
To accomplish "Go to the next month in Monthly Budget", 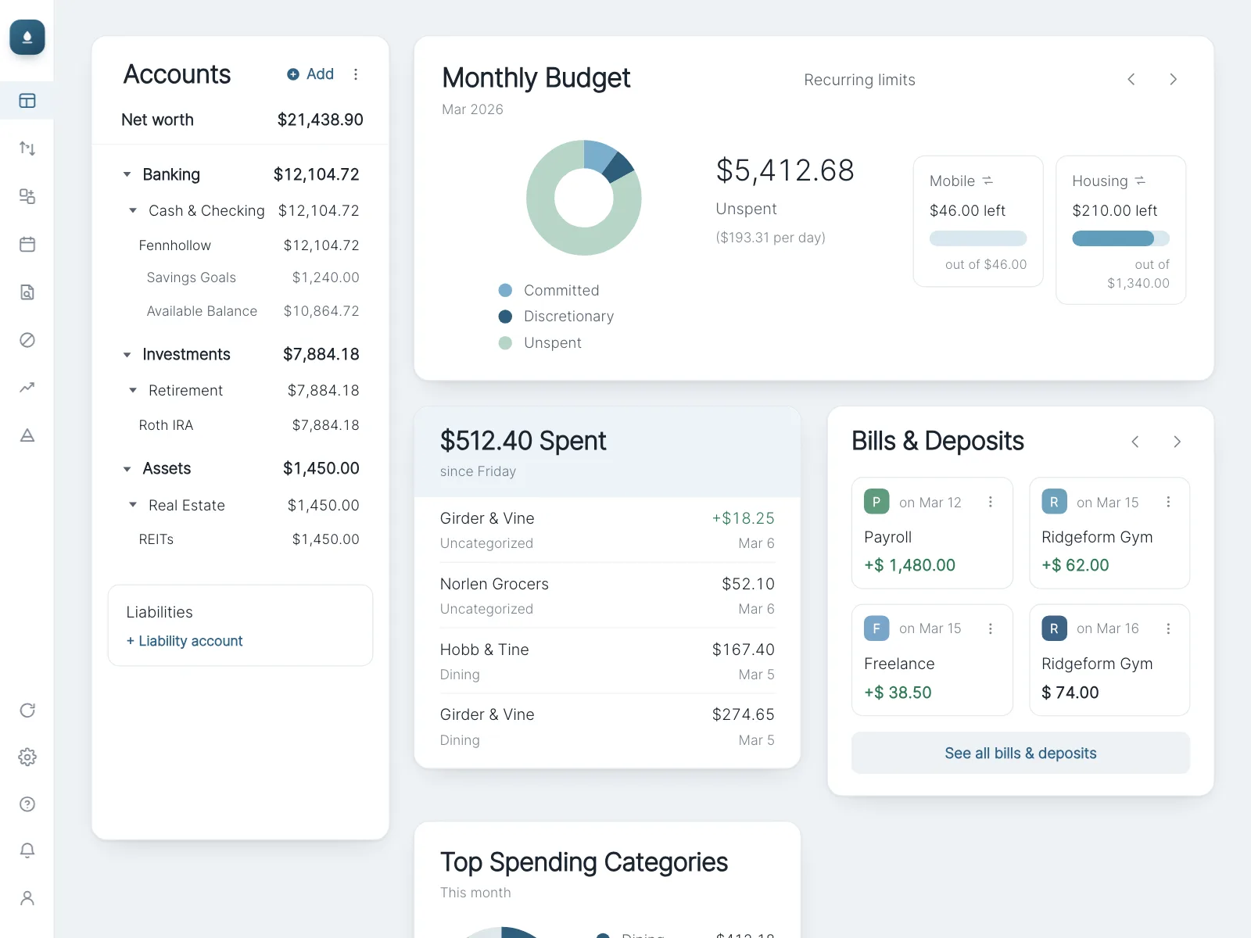I will (x=1173, y=80).
